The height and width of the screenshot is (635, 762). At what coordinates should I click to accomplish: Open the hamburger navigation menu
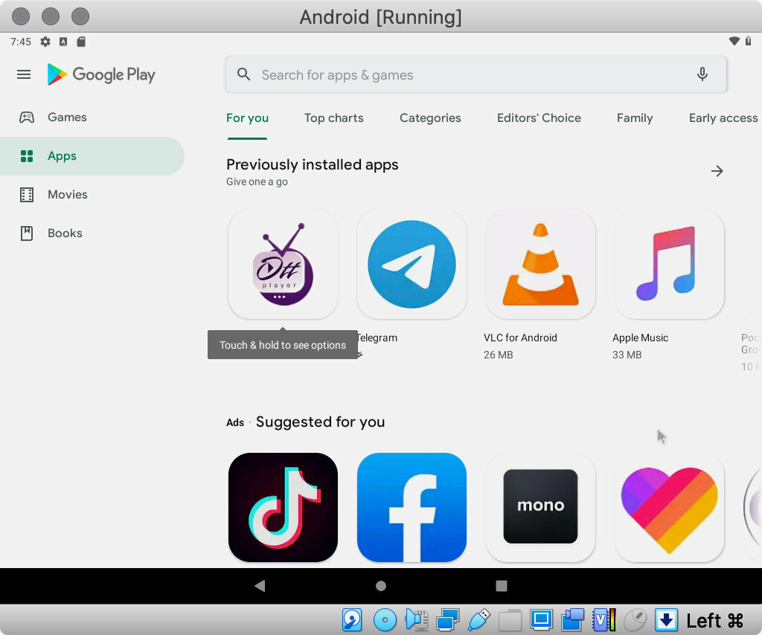pos(24,74)
